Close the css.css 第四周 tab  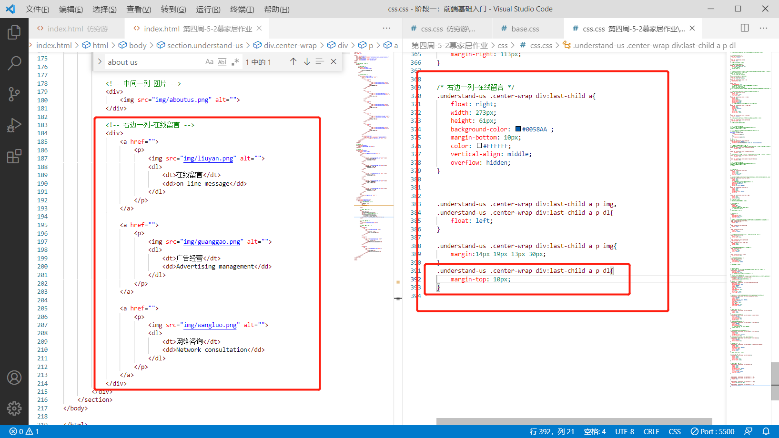pos(692,29)
